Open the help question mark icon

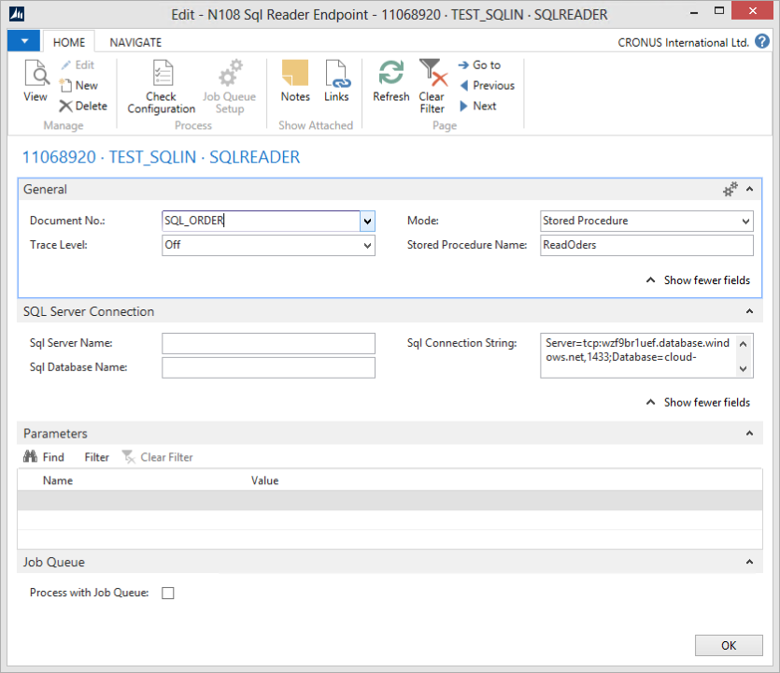click(761, 41)
